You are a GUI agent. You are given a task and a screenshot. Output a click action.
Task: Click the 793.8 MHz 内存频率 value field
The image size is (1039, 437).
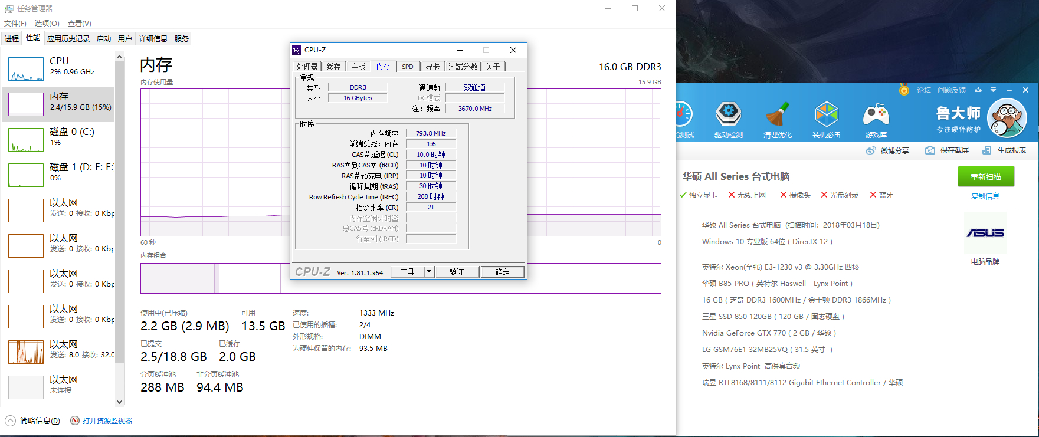coord(431,133)
